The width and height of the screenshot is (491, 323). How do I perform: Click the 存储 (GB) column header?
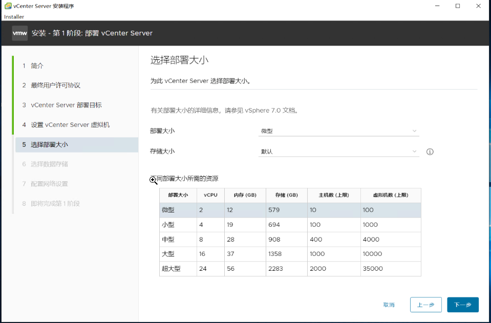click(287, 195)
